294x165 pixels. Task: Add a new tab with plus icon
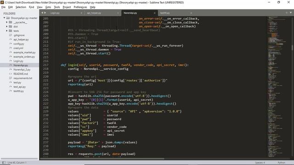[287, 13]
